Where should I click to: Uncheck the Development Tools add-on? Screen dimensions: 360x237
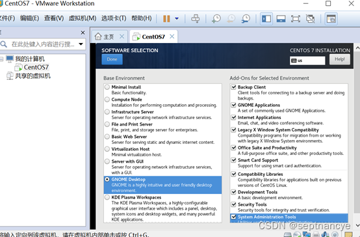pos(233,192)
